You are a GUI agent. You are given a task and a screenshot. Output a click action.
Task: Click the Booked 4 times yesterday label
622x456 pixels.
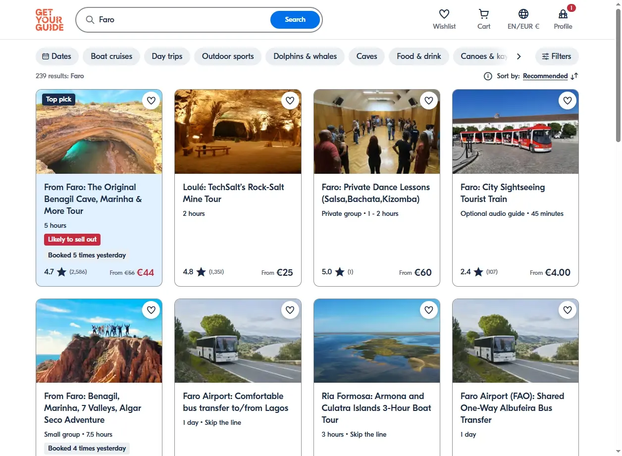pos(87,449)
